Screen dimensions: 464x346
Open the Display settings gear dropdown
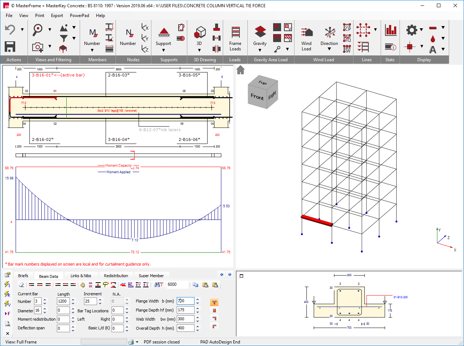point(421,30)
